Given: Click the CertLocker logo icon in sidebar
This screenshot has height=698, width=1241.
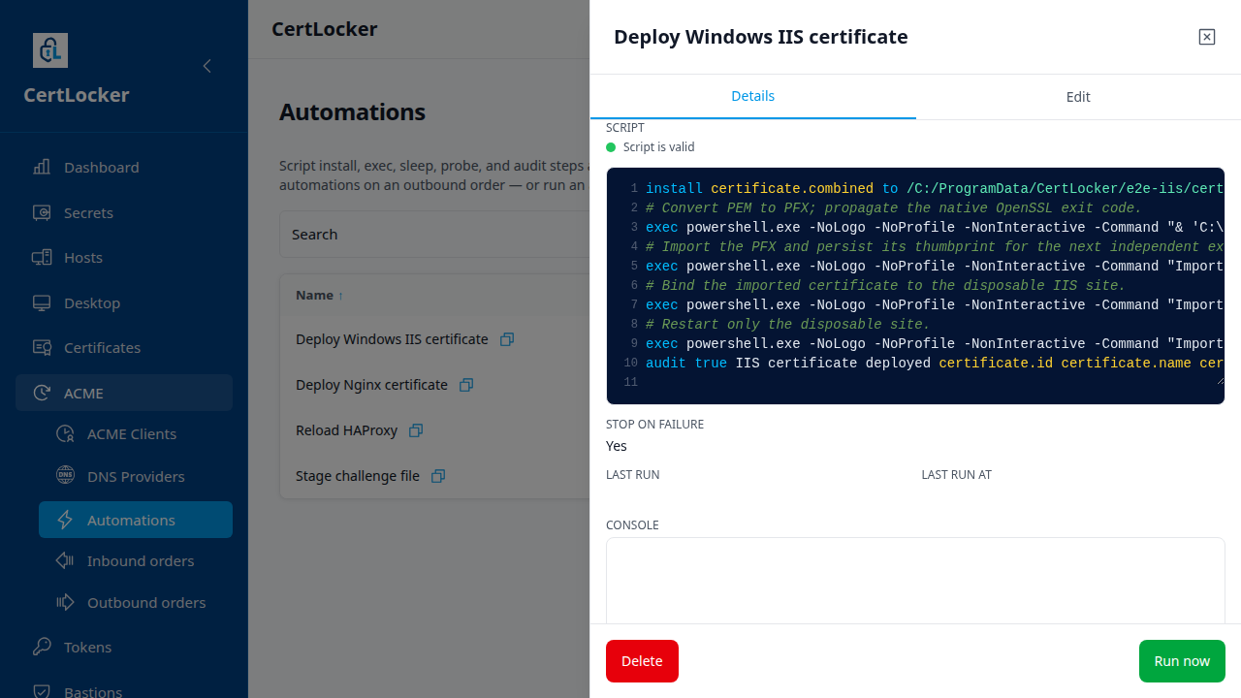Looking at the screenshot, I should coord(50,50).
